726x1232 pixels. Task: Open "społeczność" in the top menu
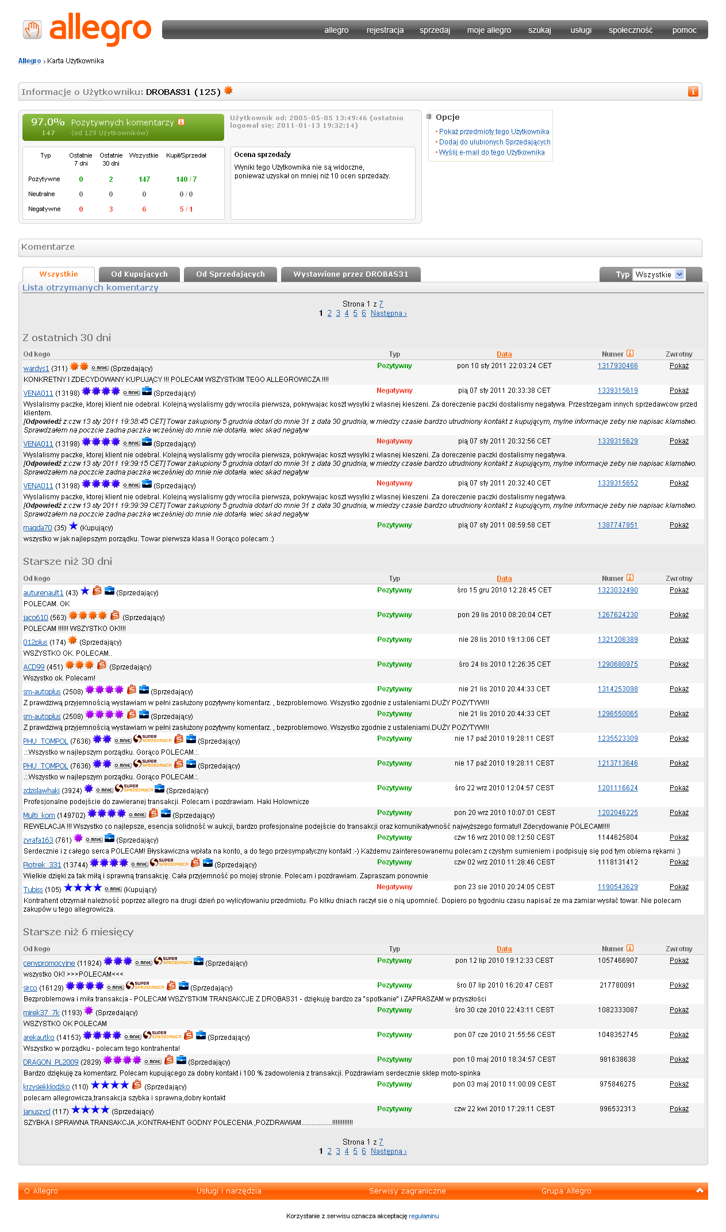(x=631, y=30)
